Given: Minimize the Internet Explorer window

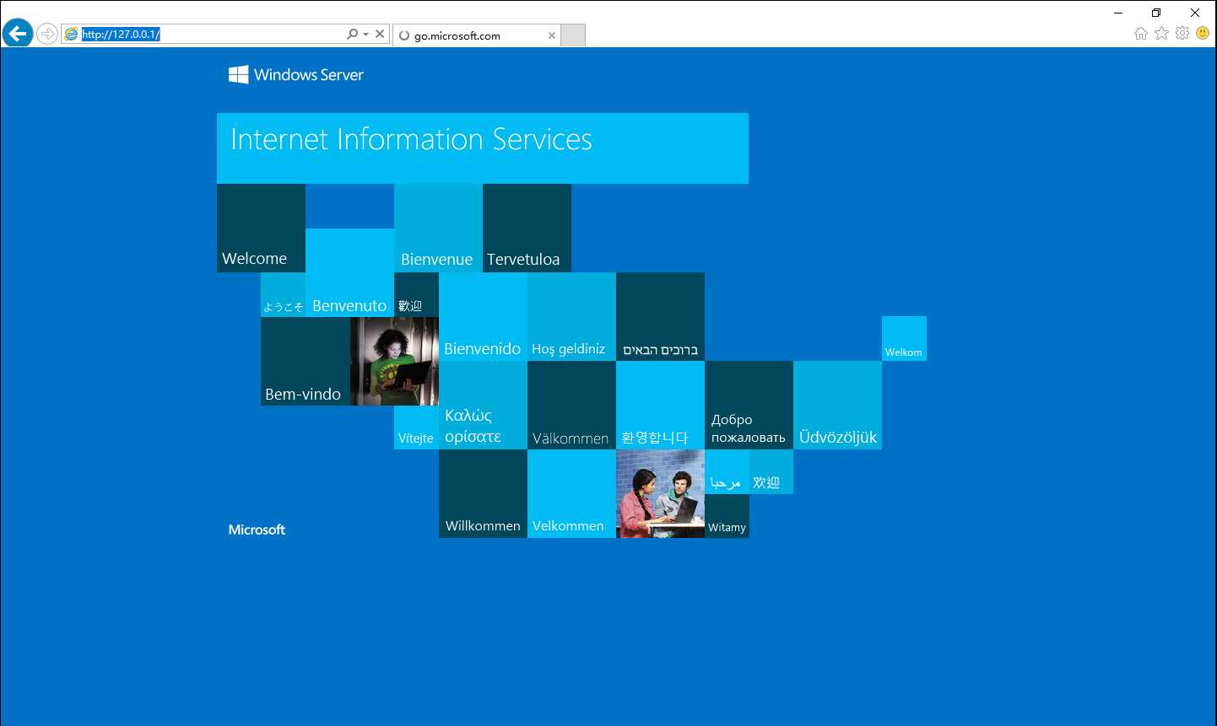Looking at the screenshot, I should 1118,13.
